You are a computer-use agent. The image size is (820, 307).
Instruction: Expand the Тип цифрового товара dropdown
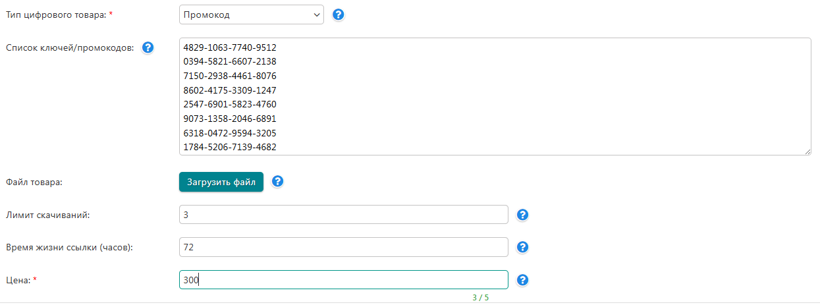(251, 14)
